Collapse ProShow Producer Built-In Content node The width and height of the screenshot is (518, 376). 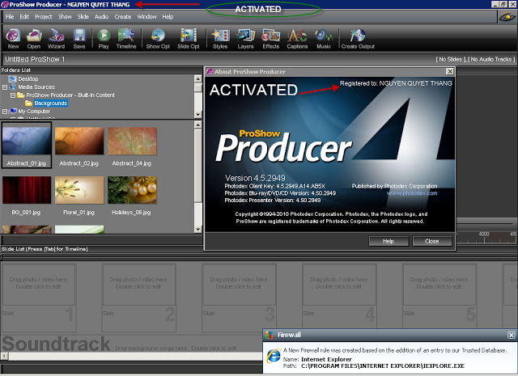click(x=13, y=95)
